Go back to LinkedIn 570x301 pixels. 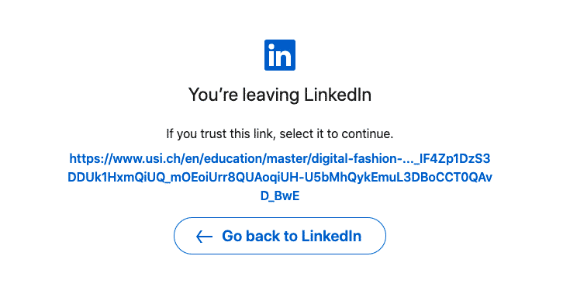(x=279, y=236)
